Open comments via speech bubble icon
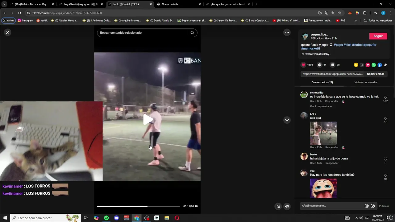 [x=320, y=65]
